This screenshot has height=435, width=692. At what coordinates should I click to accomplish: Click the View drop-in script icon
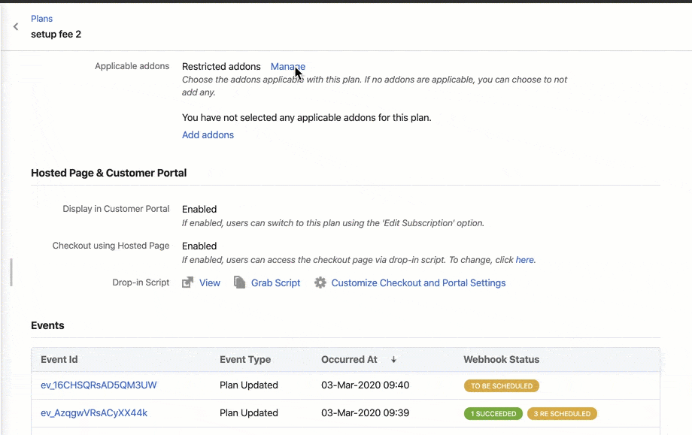187,282
